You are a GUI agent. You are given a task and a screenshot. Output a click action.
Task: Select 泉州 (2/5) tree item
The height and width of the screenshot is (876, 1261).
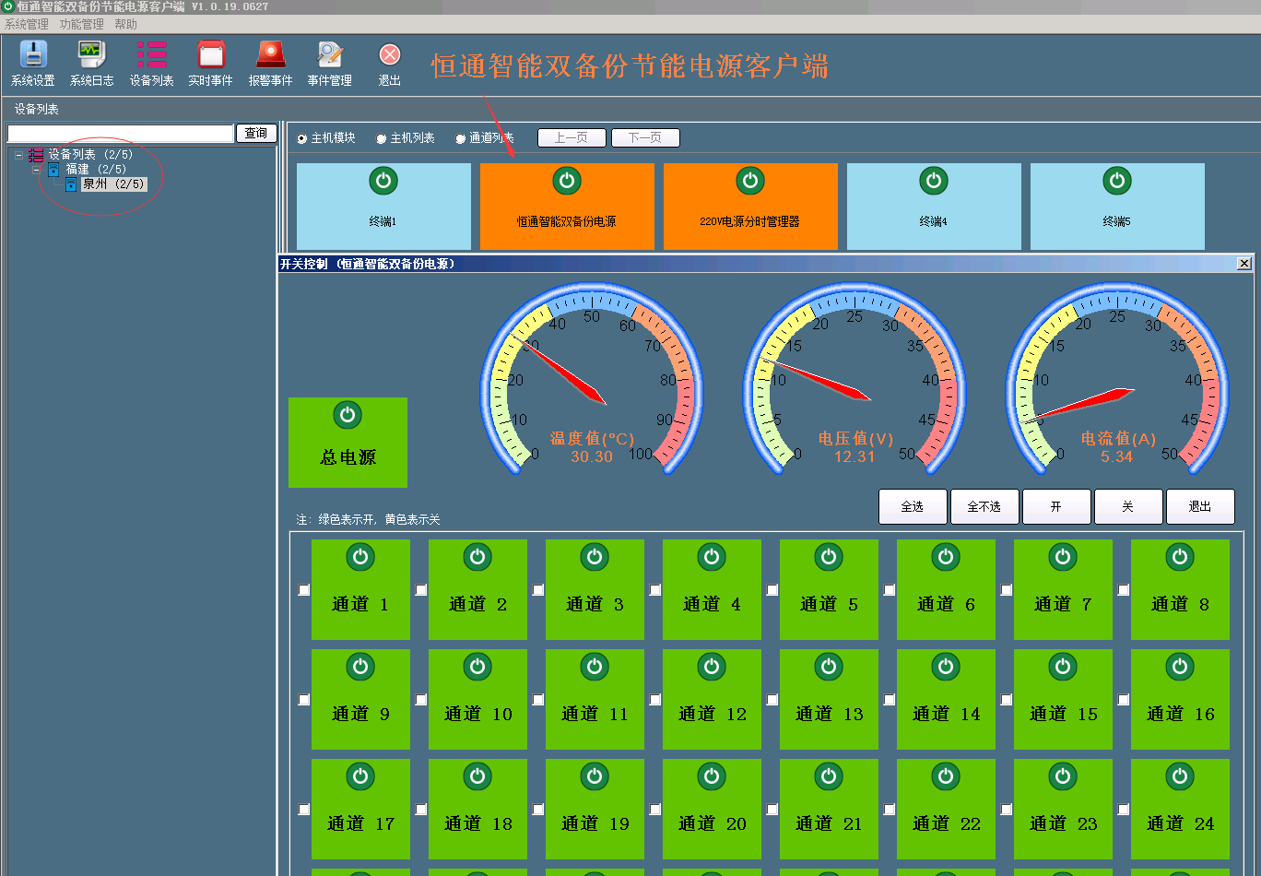(x=113, y=183)
